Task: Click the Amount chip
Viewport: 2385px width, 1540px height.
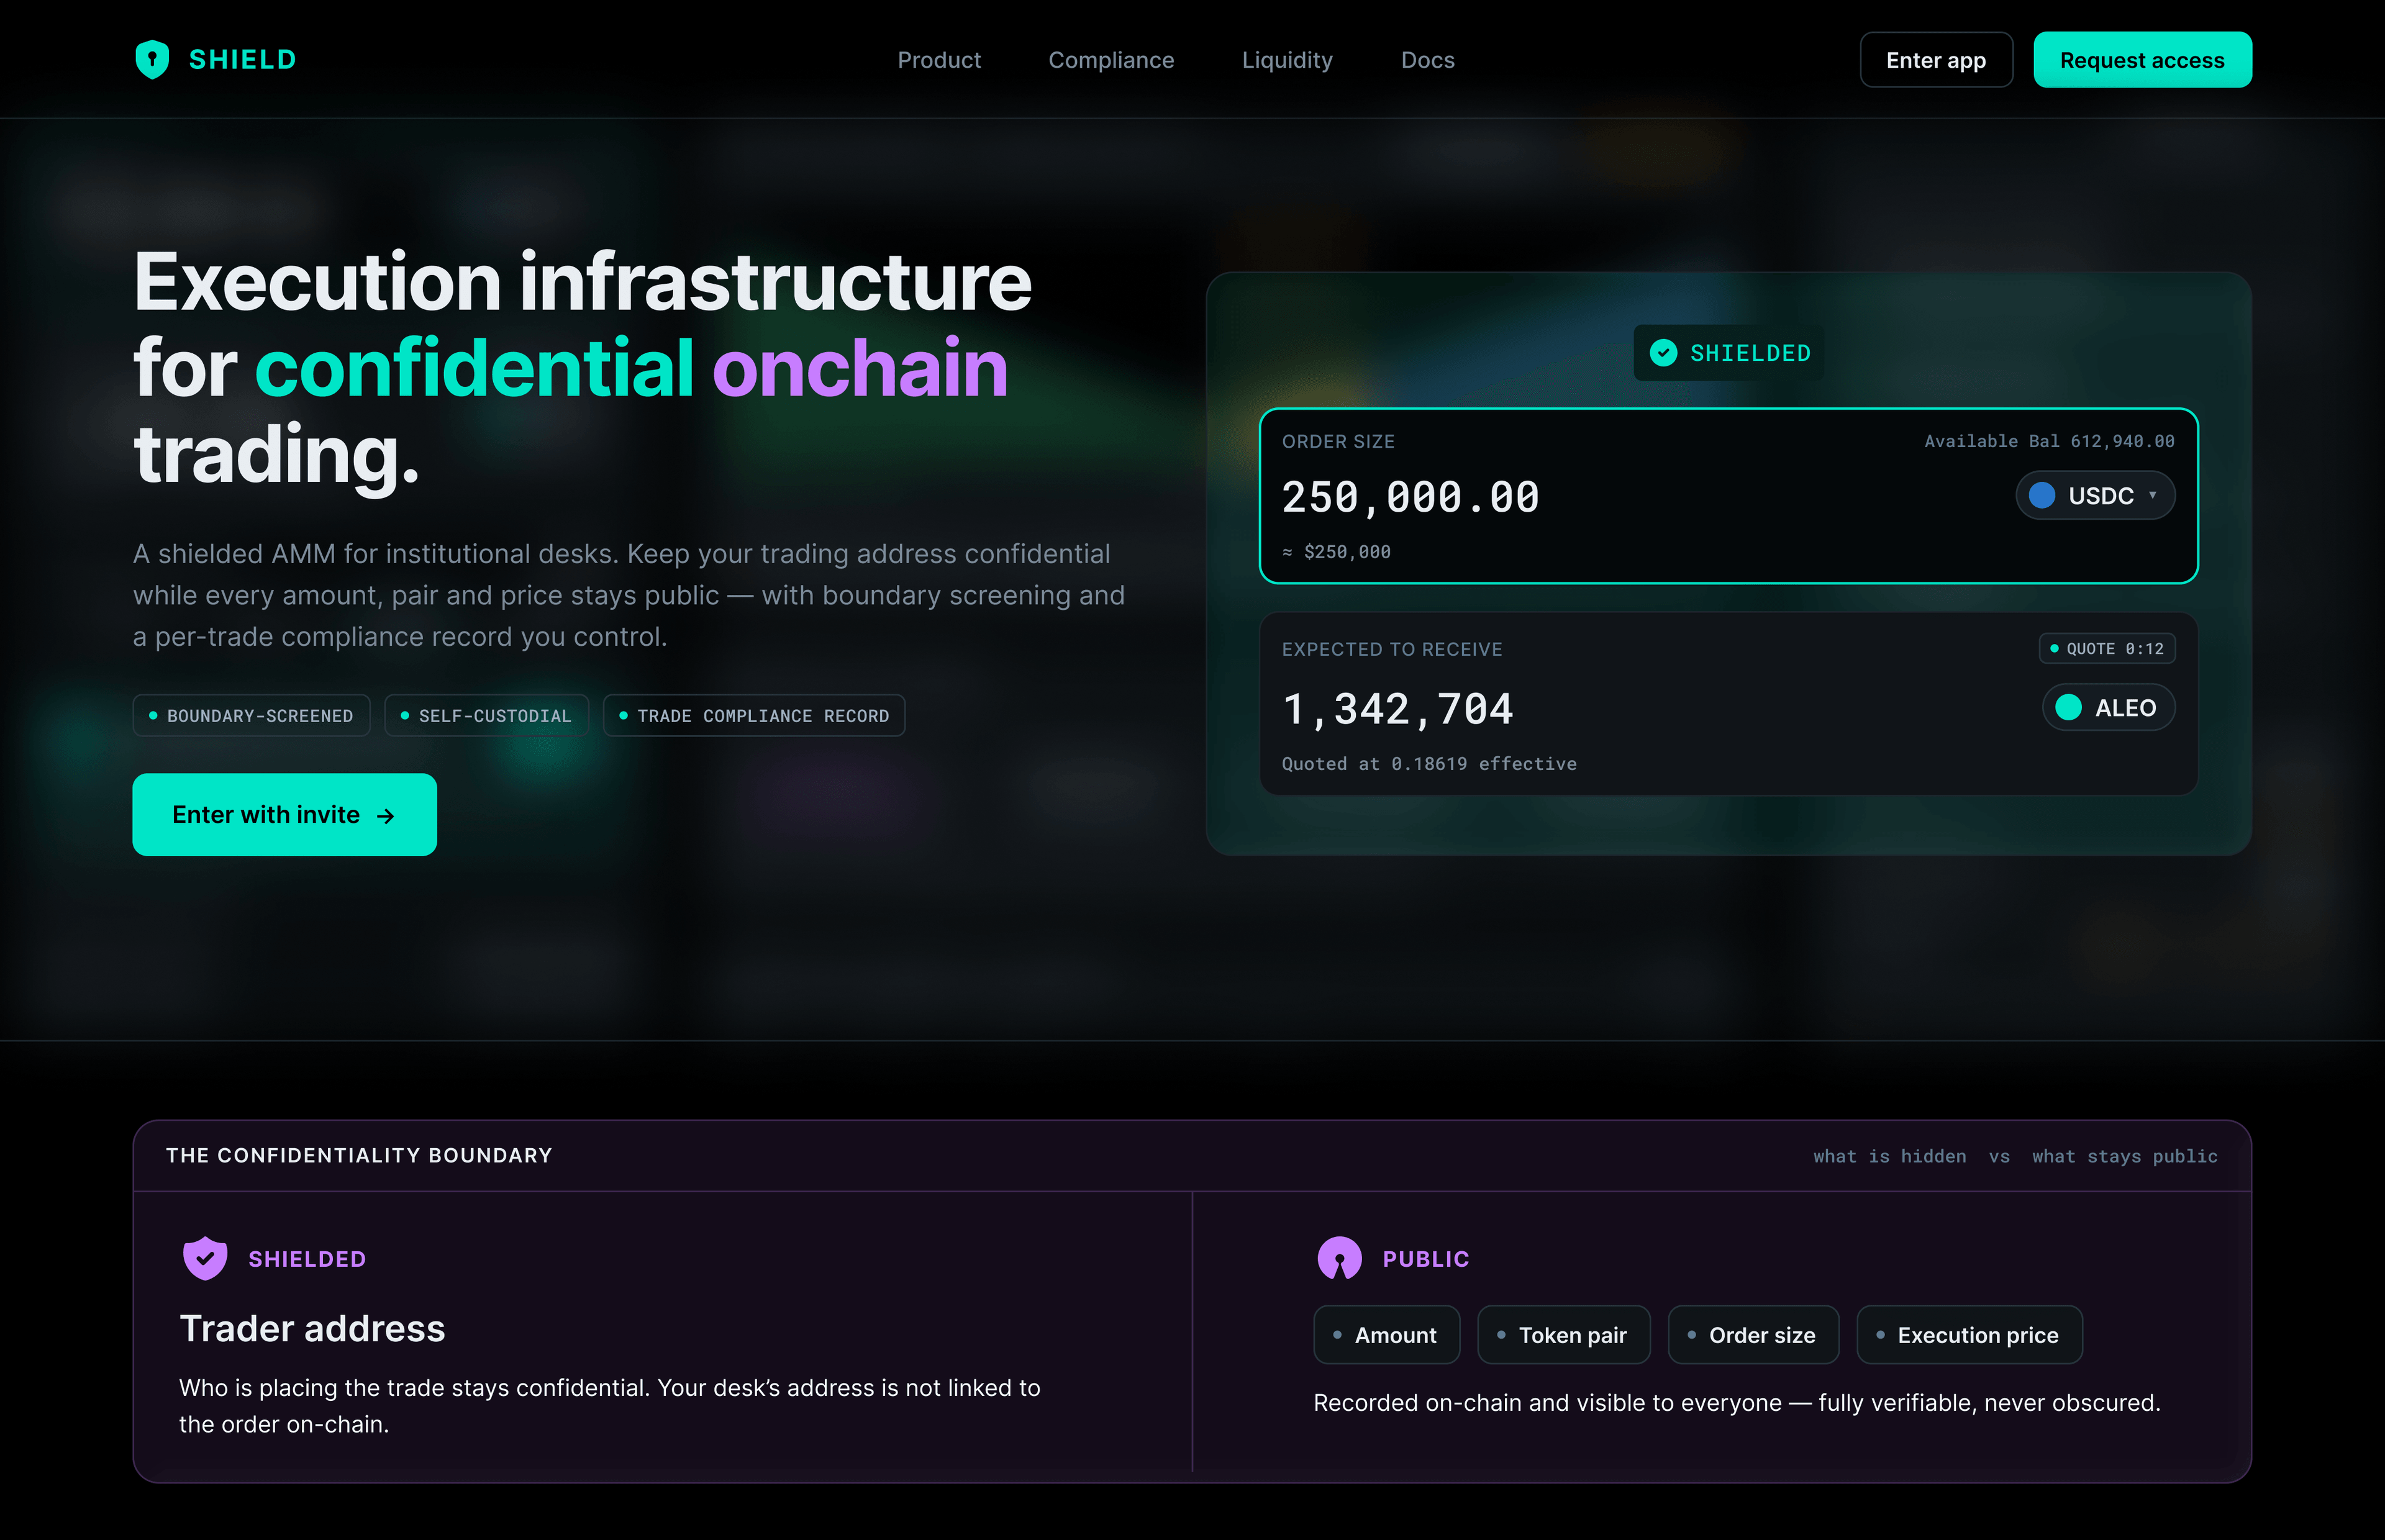Action: click(1386, 1335)
